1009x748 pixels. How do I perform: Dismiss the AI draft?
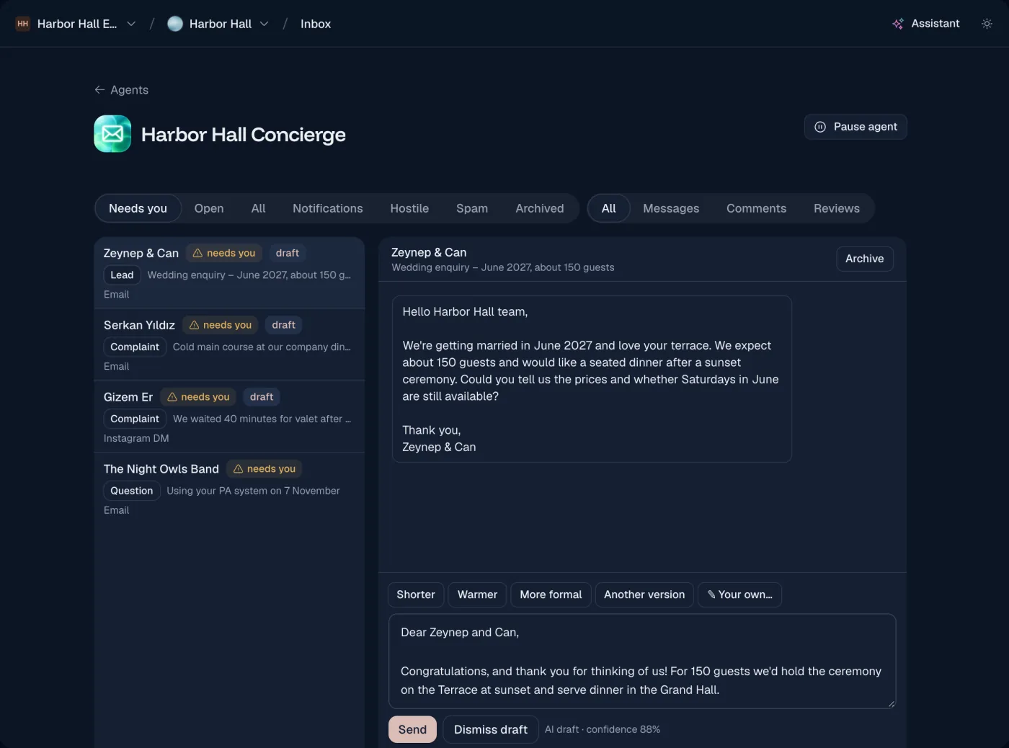coord(491,729)
